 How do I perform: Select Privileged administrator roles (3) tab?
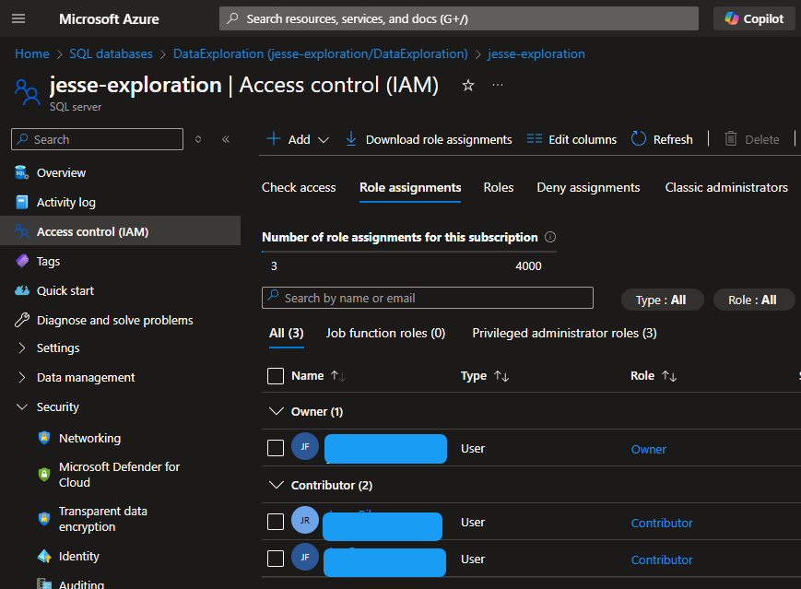tap(564, 334)
